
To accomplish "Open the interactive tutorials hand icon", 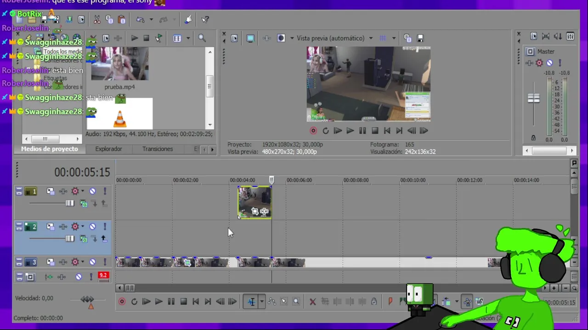I will tap(188, 20).
